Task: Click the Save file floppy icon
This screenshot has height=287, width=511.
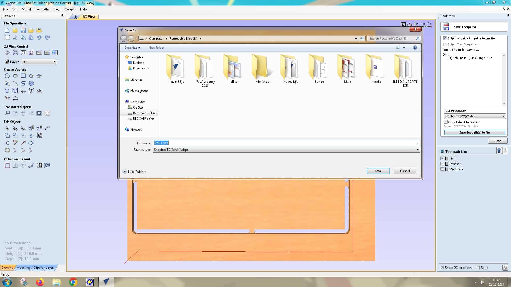Action: pos(23,30)
